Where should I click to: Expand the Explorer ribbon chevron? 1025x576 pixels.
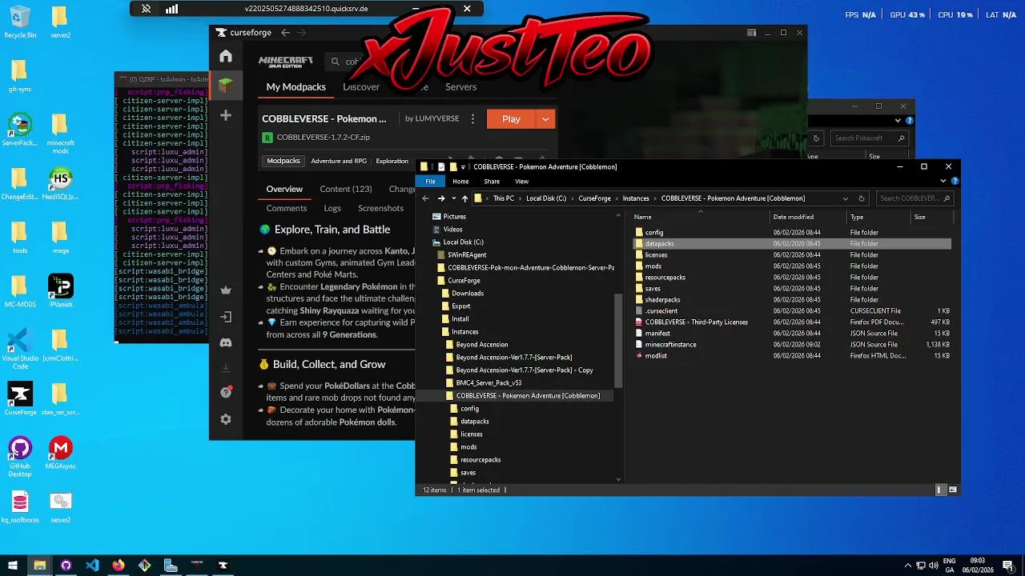tap(944, 182)
